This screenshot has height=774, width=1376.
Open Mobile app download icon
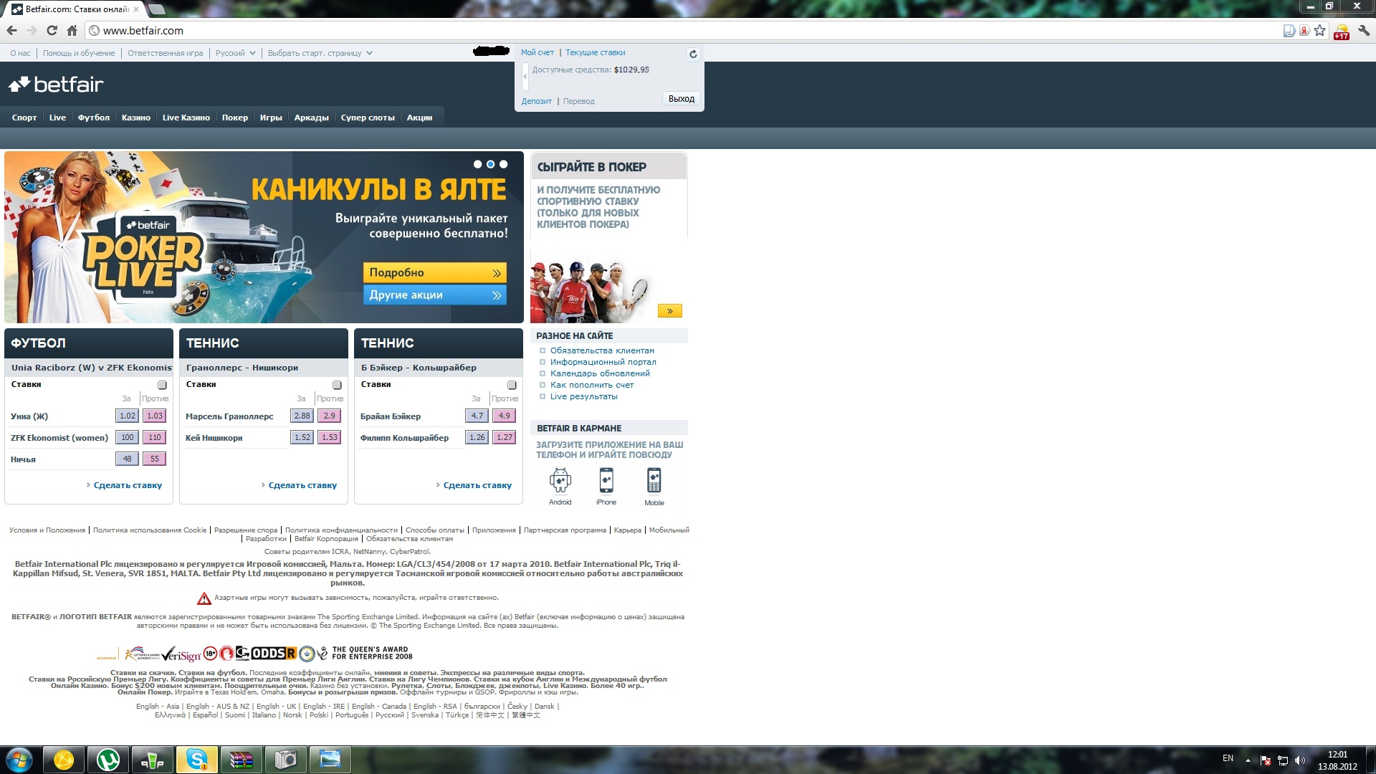coord(654,487)
